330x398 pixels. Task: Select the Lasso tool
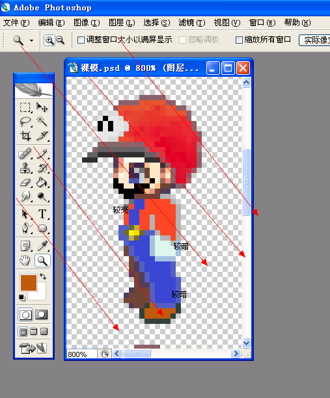tap(25, 122)
